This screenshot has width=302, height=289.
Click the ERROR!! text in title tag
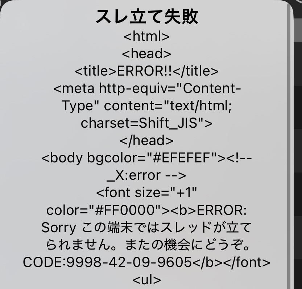144,71
